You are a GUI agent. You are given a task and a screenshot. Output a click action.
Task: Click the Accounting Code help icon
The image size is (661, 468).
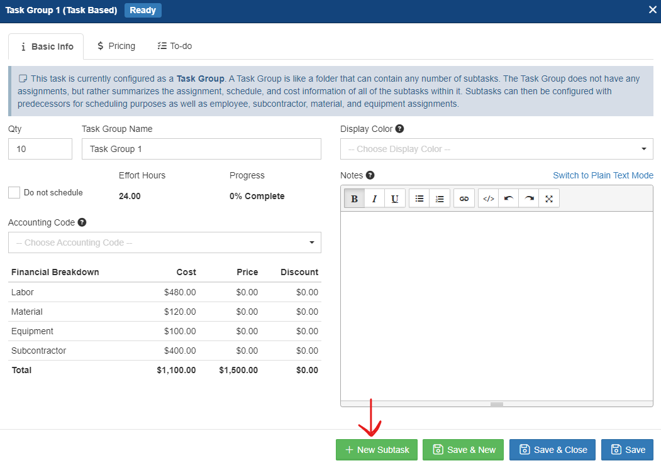click(82, 222)
